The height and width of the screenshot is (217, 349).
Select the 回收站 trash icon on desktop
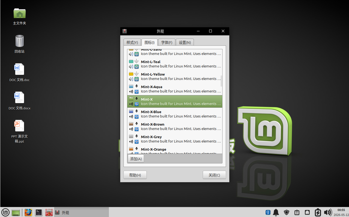click(19, 44)
